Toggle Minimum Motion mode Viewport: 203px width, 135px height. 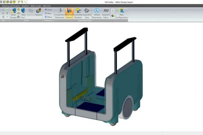pos(69,13)
